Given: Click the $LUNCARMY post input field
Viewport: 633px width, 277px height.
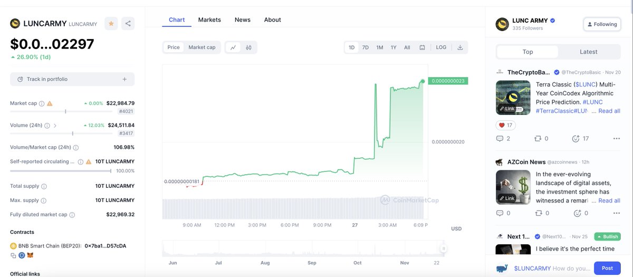Looking at the screenshot, I should 551,268.
